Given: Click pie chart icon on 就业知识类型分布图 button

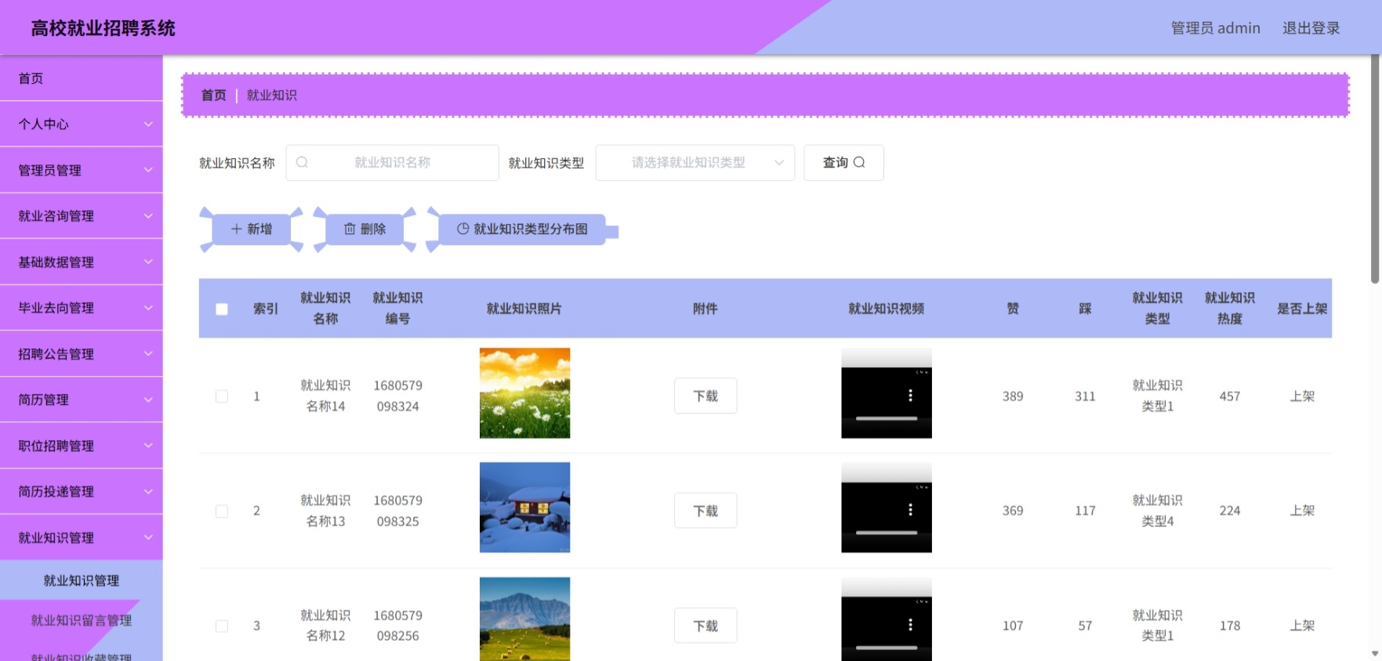Looking at the screenshot, I should coord(463,229).
